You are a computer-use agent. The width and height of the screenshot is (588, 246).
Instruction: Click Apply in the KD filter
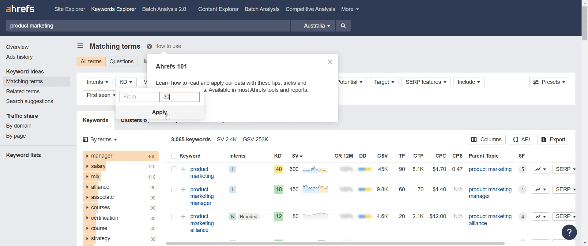[160, 112]
